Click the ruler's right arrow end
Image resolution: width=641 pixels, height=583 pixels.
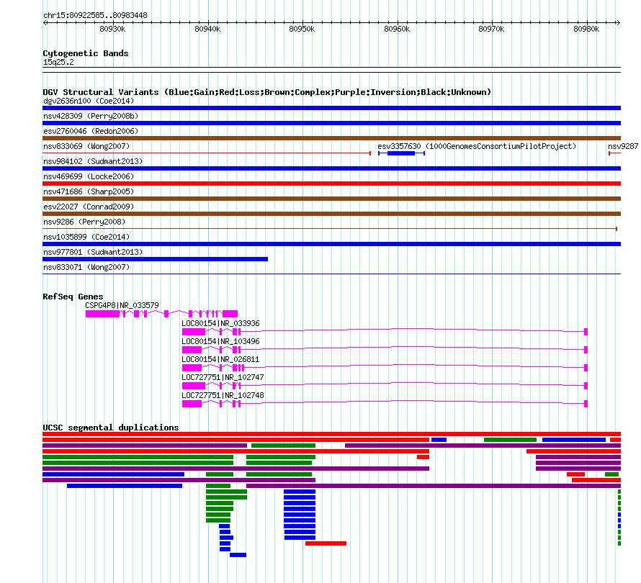pyautogui.click(x=618, y=22)
